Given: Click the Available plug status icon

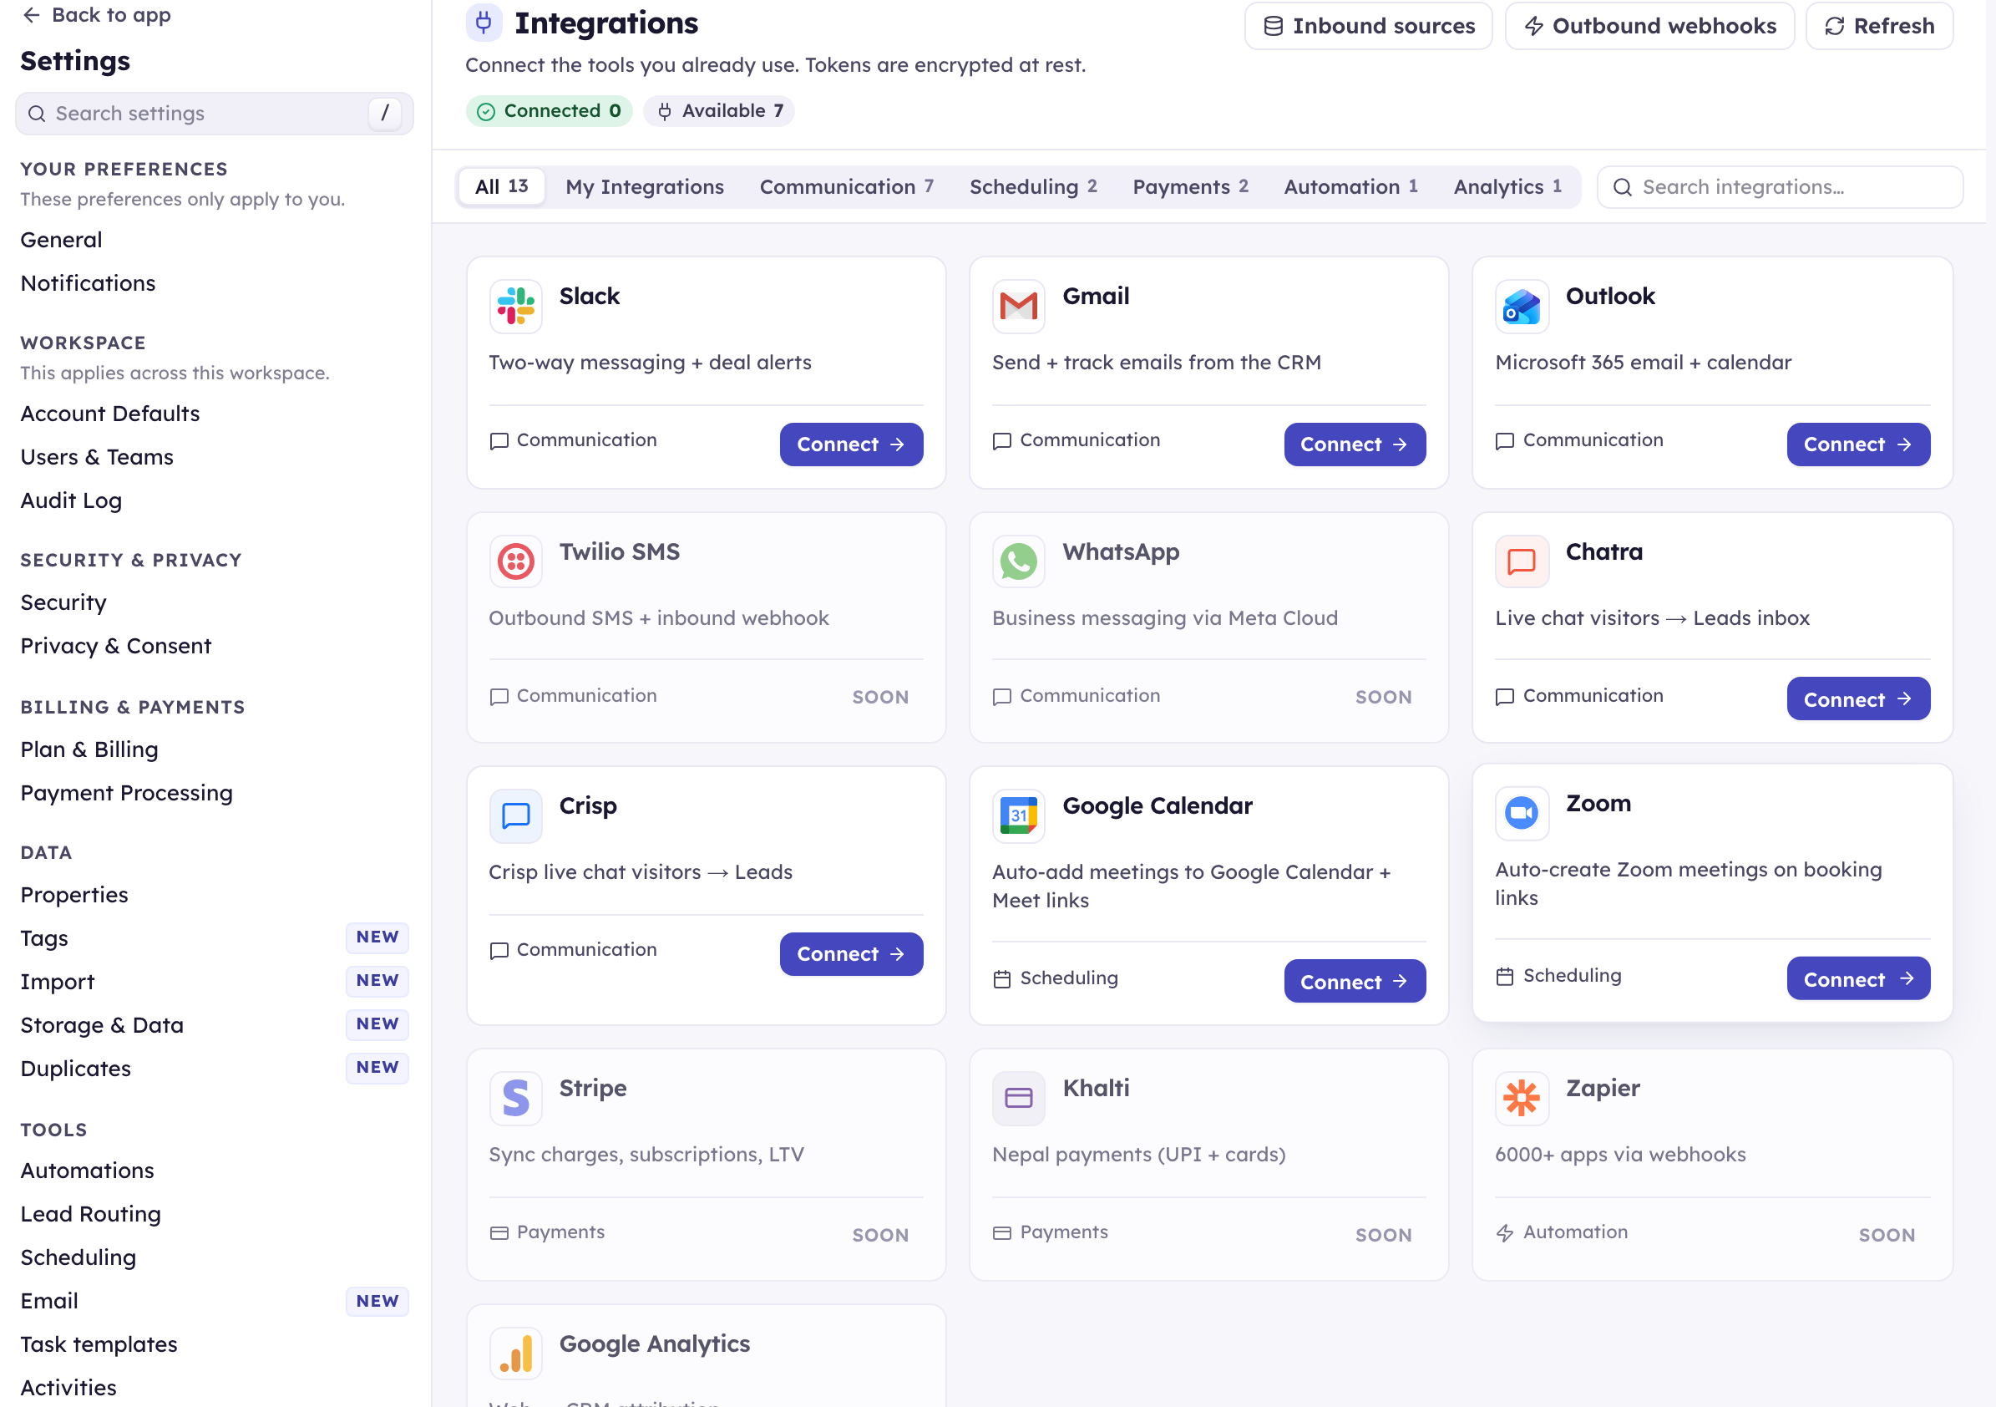Looking at the screenshot, I should [x=664, y=111].
